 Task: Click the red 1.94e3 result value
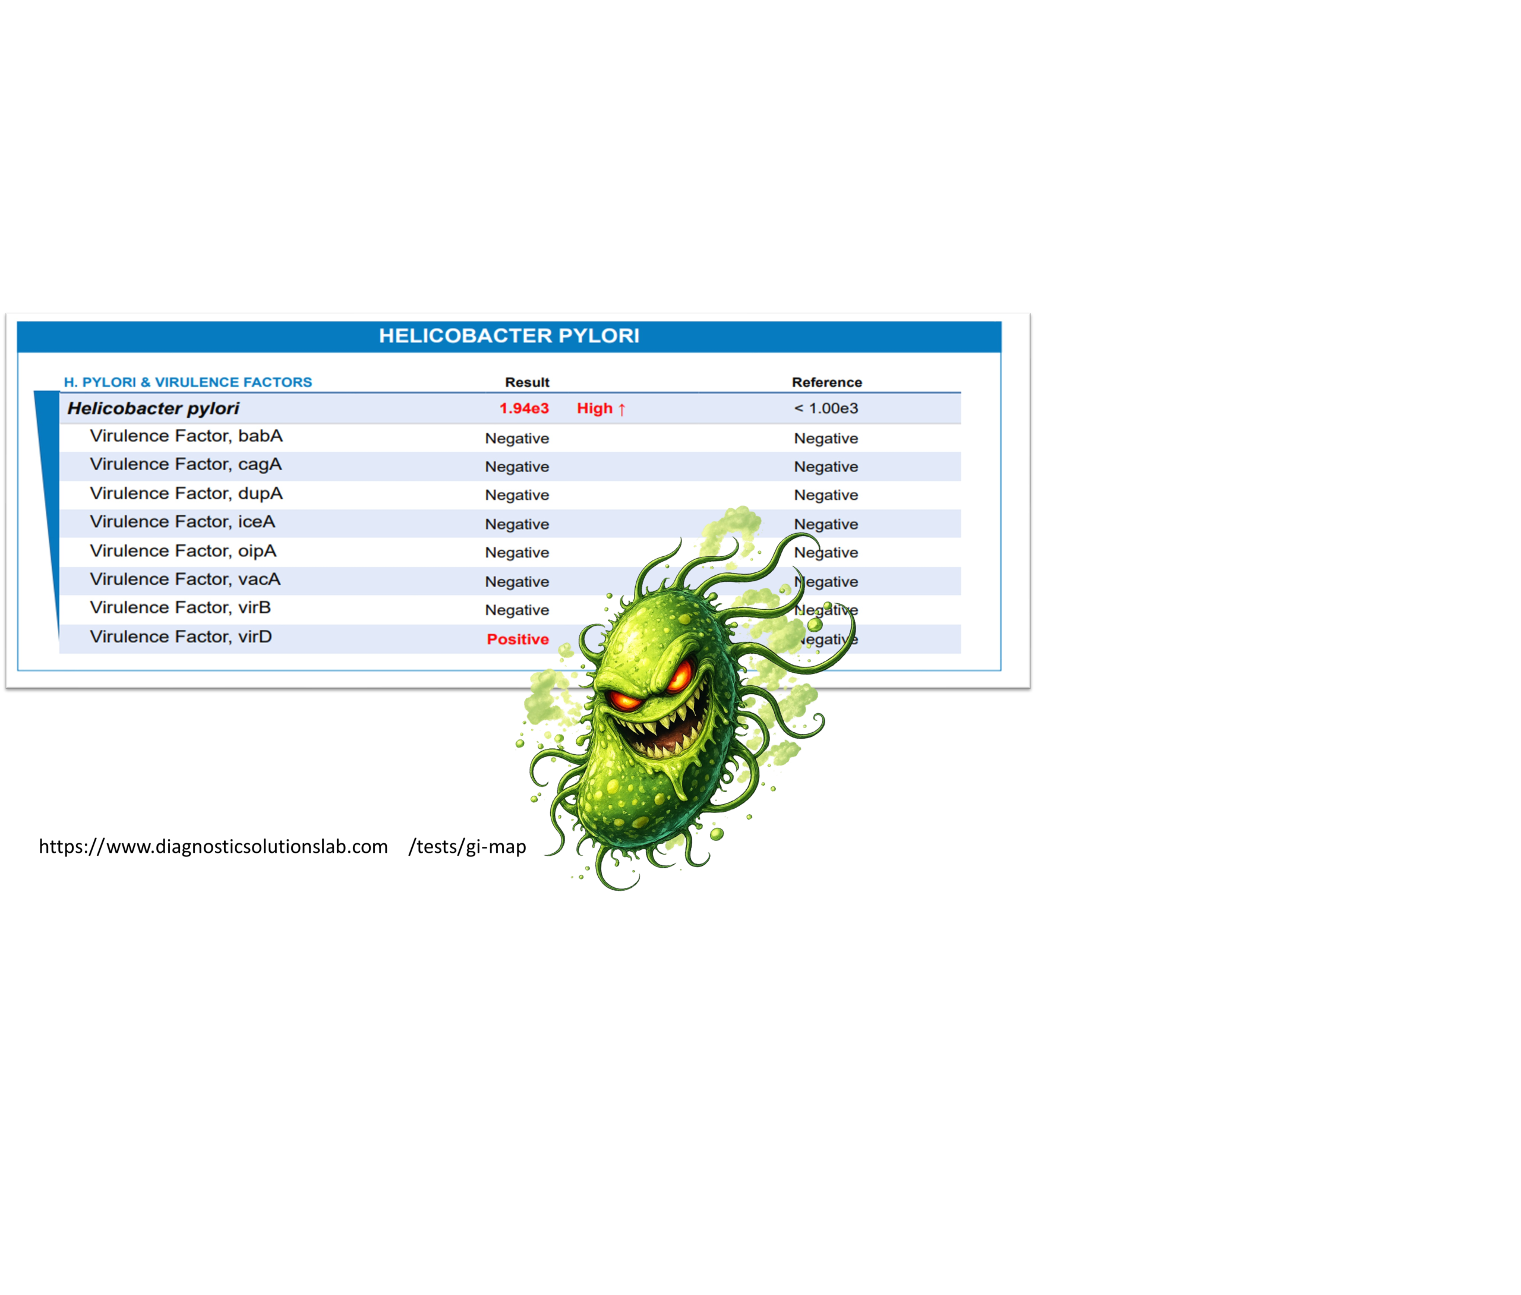point(524,409)
